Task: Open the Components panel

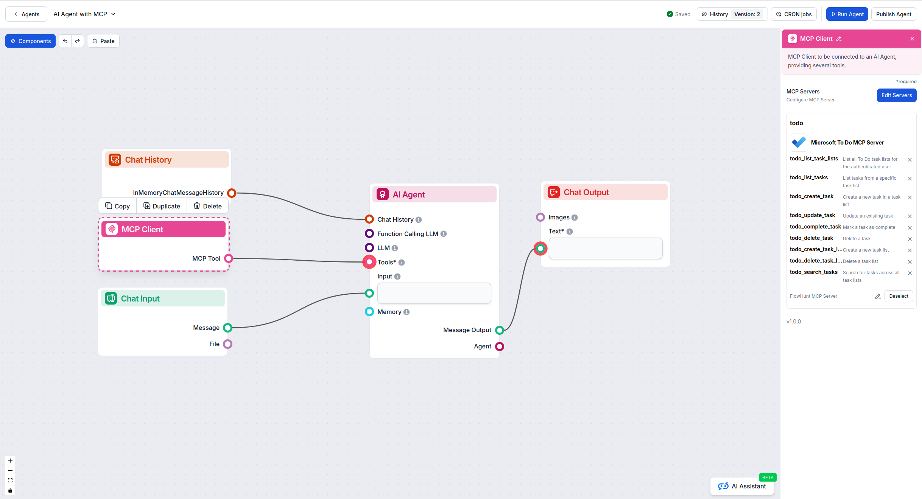Action: point(30,41)
